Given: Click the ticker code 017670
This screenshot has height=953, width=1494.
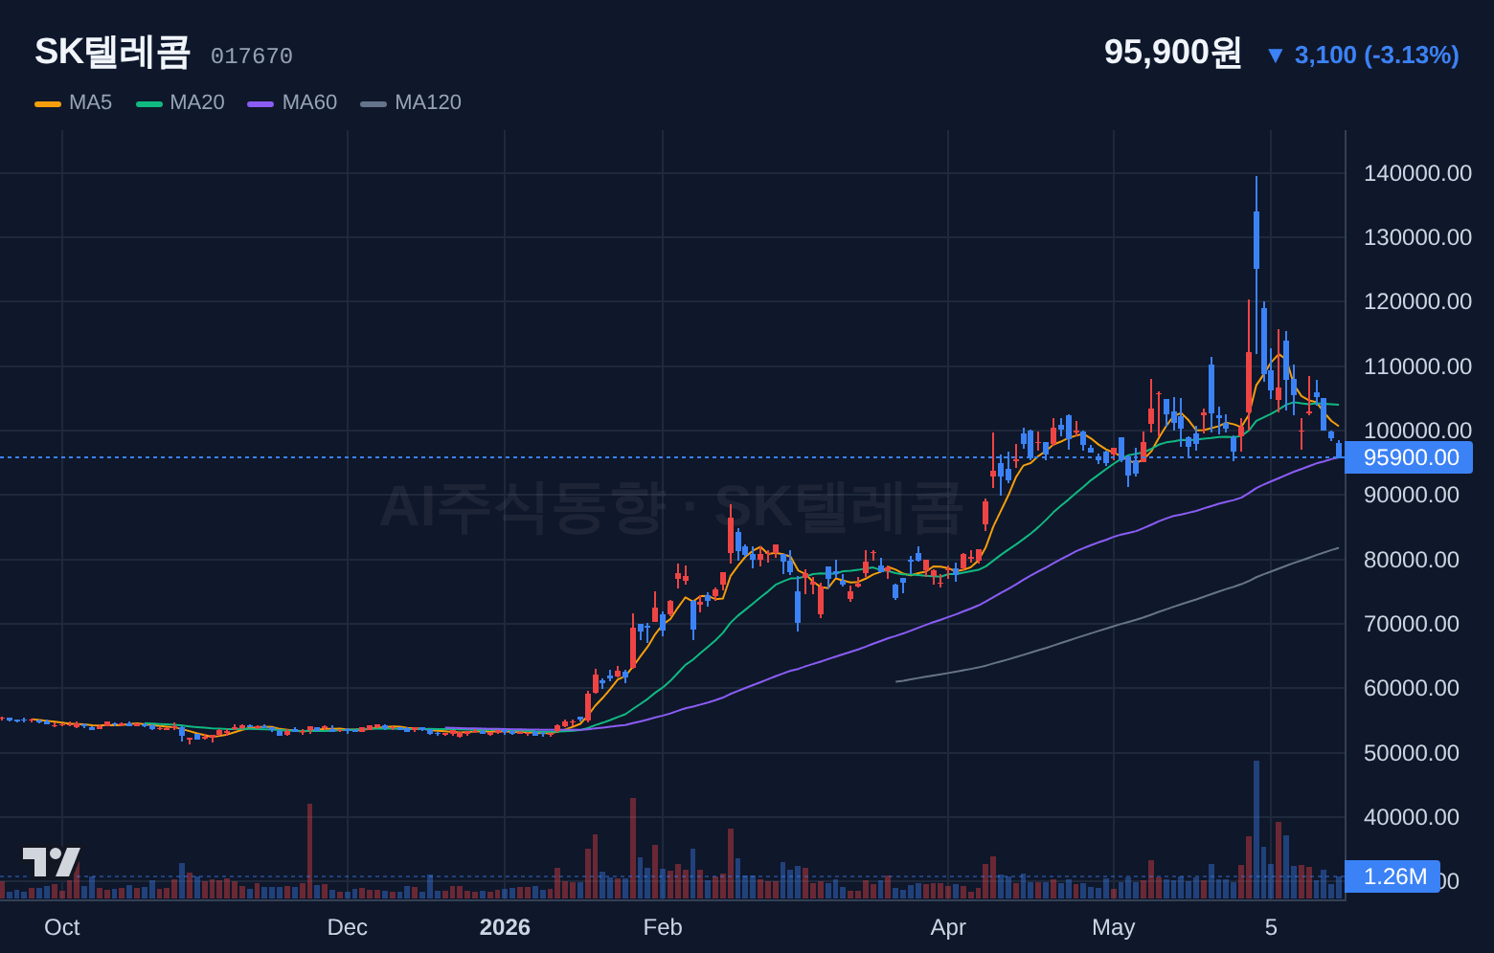Looking at the screenshot, I should click(252, 56).
